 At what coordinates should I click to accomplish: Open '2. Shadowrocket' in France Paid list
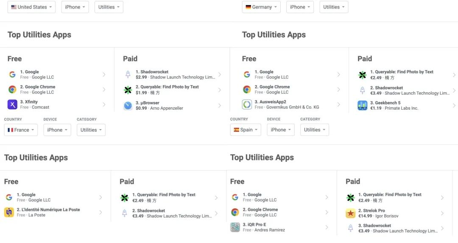click(x=149, y=210)
